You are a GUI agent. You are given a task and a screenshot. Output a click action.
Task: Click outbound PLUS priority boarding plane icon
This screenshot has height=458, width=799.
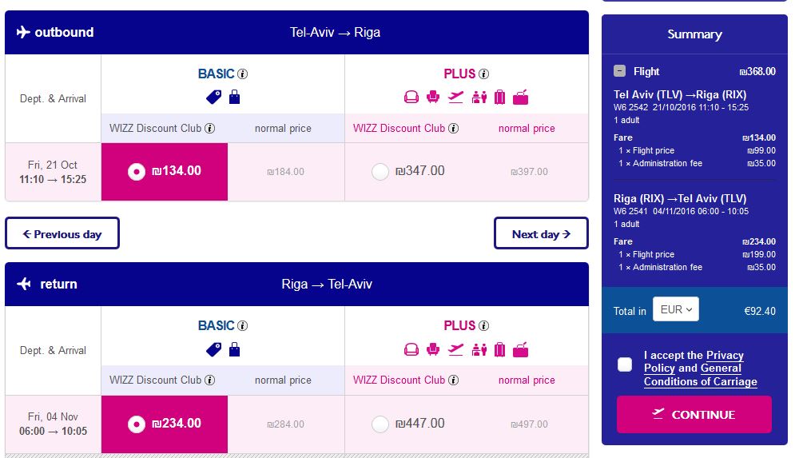(x=455, y=97)
